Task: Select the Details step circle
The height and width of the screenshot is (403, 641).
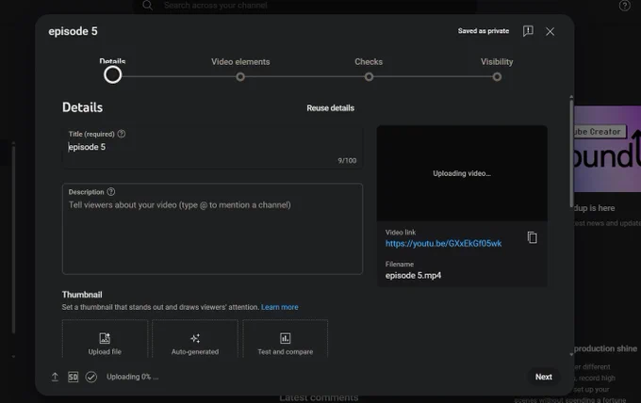Action: tap(112, 75)
